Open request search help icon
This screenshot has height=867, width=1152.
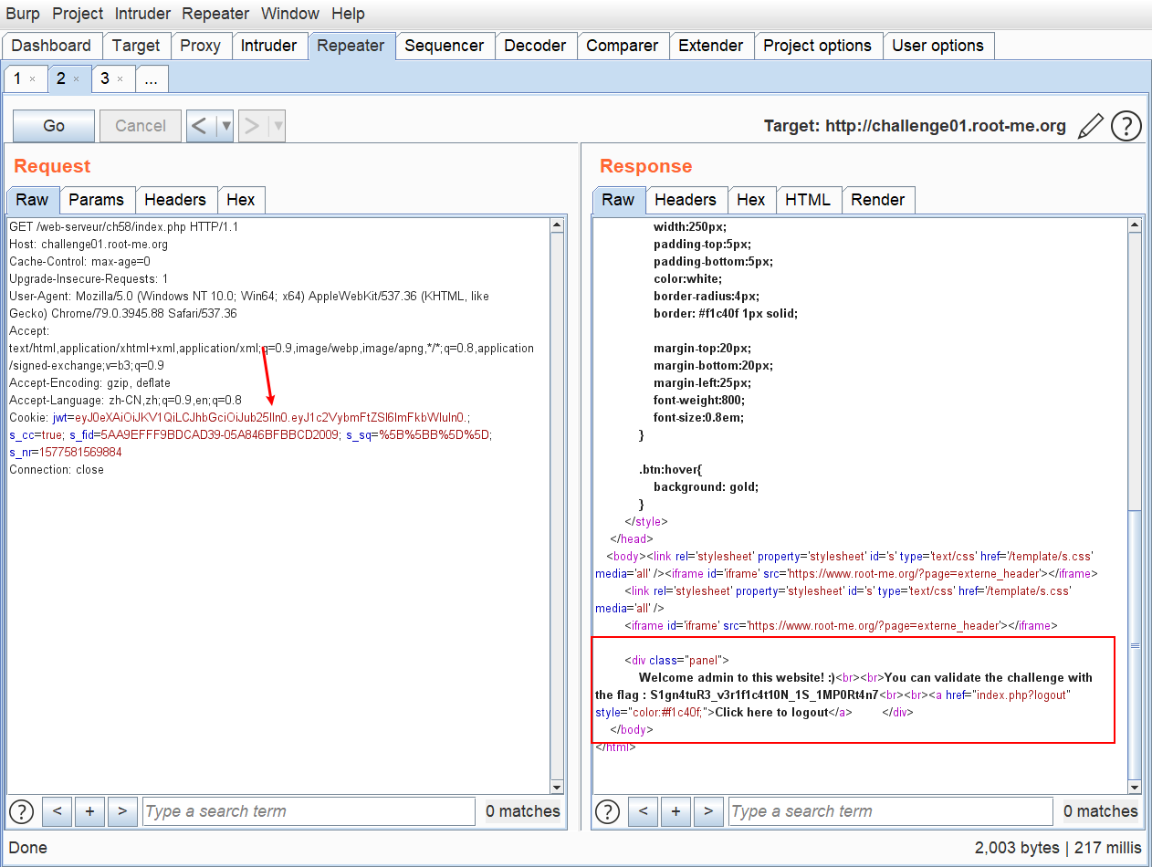[21, 811]
